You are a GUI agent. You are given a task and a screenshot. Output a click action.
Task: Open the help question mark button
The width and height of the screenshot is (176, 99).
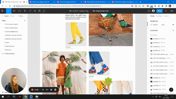tap(171, 90)
